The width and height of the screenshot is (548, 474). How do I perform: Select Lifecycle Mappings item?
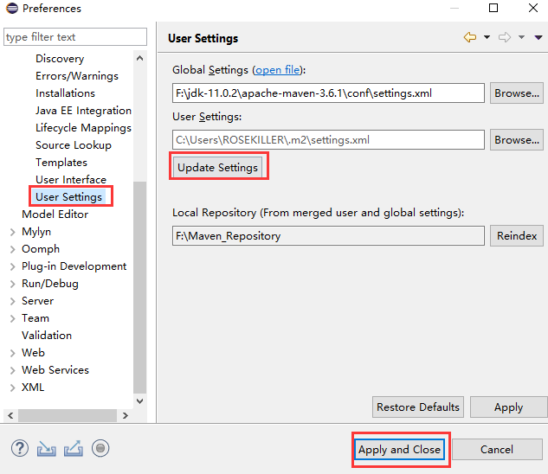(83, 128)
